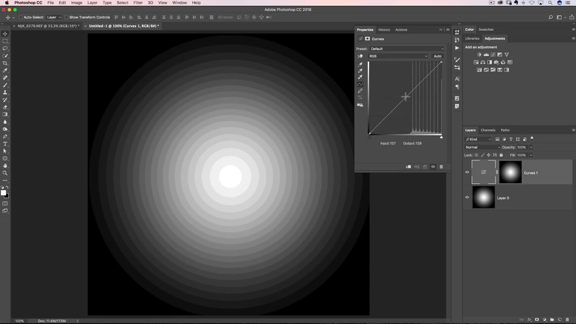Screen dimensions: 576x324
Task: Select the Hand tool
Action: [x=5, y=166]
